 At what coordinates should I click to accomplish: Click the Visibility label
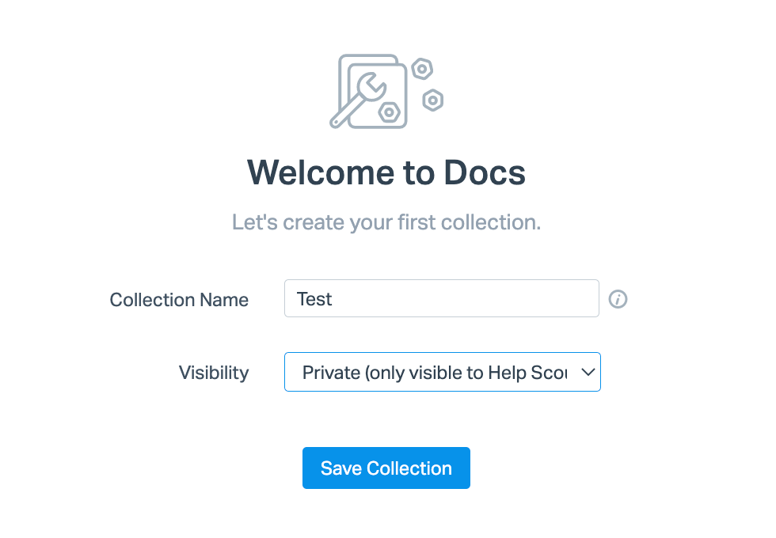pyautogui.click(x=214, y=373)
